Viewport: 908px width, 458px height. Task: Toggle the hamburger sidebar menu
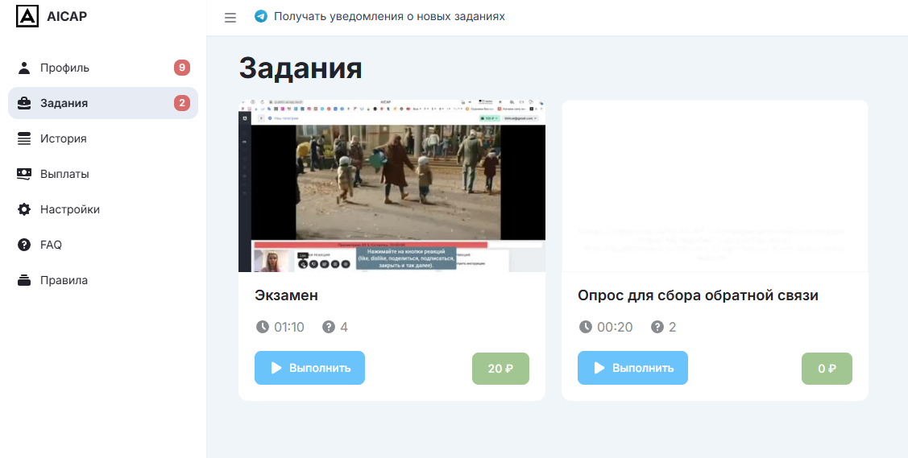[x=230, y=18]
